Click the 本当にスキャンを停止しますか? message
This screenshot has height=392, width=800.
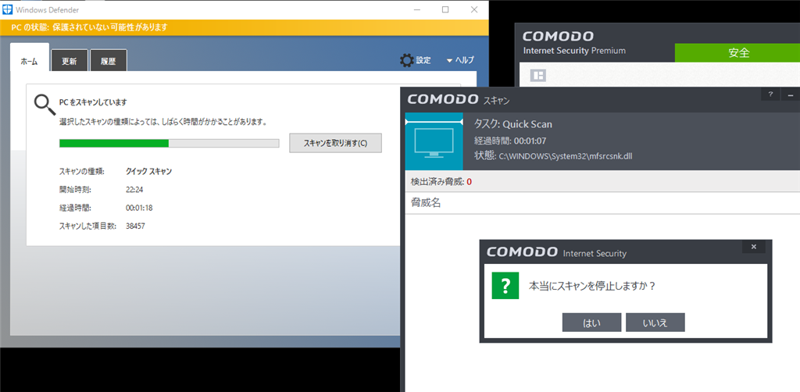coord(592,286)
